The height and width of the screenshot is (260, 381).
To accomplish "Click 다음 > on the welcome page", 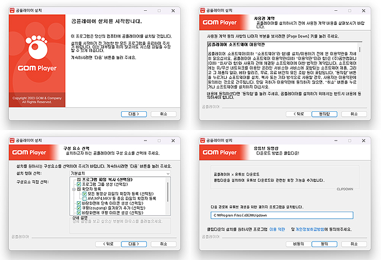I will click(x=134, y=114).
